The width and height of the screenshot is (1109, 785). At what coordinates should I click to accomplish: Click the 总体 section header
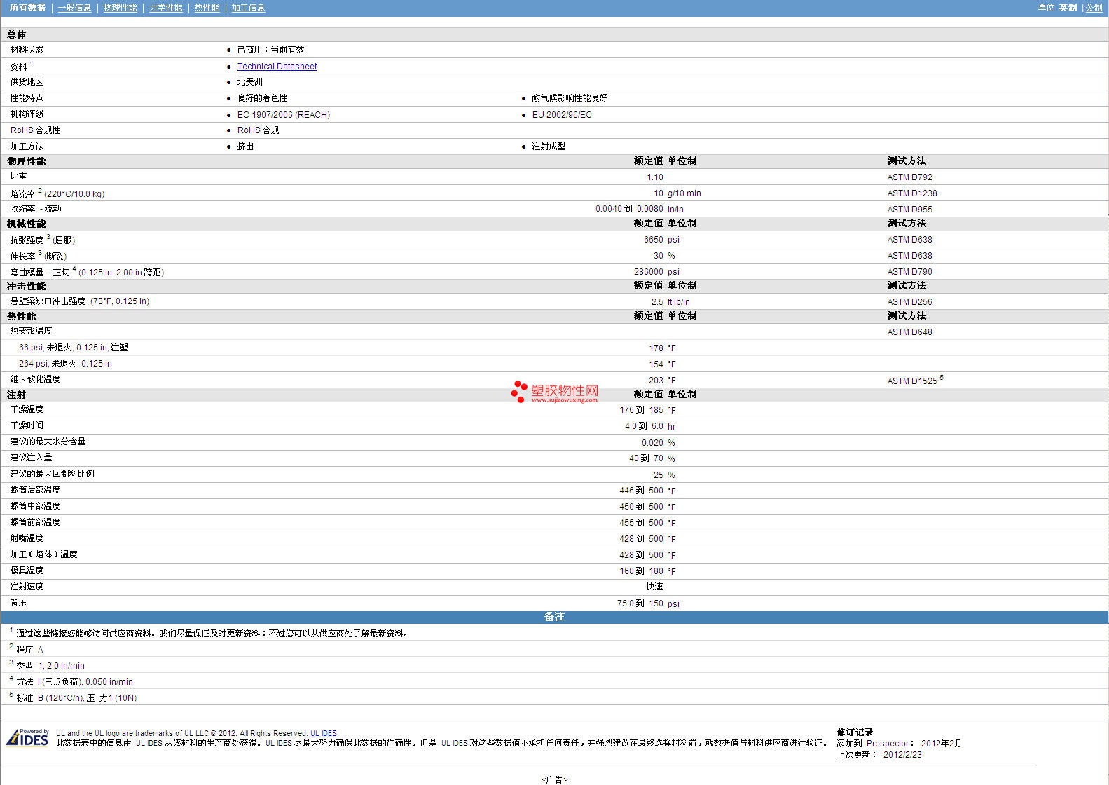(17, 34)
